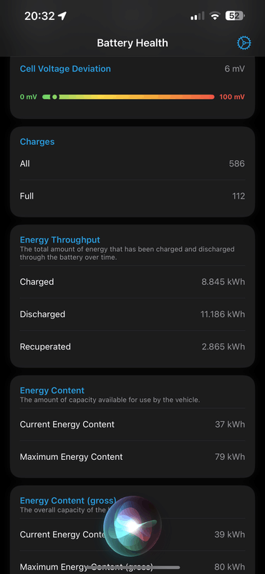Screen dimensions: 265x574
Task: Tap the cellular signal bars
Action: pos(198,16)
